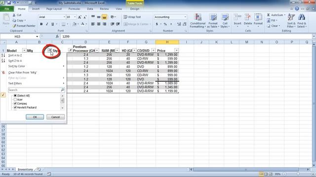Image resolution: width=316 pixels, height=177 pixels.
Task: Open Excel Help question mark icon
Action: pos(297,9)
